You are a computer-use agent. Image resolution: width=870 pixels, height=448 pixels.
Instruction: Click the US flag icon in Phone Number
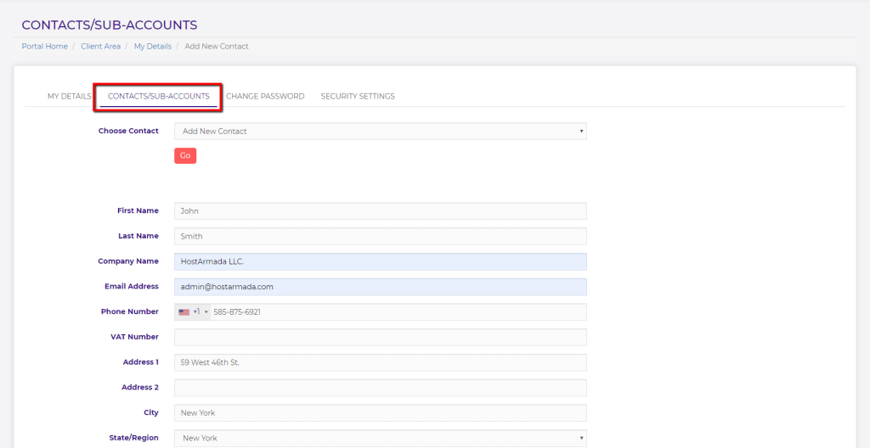point(184,312)
